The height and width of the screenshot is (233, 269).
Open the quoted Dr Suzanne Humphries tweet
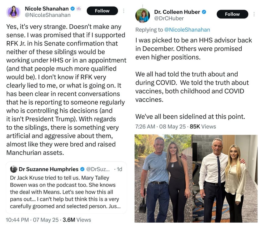66,187
